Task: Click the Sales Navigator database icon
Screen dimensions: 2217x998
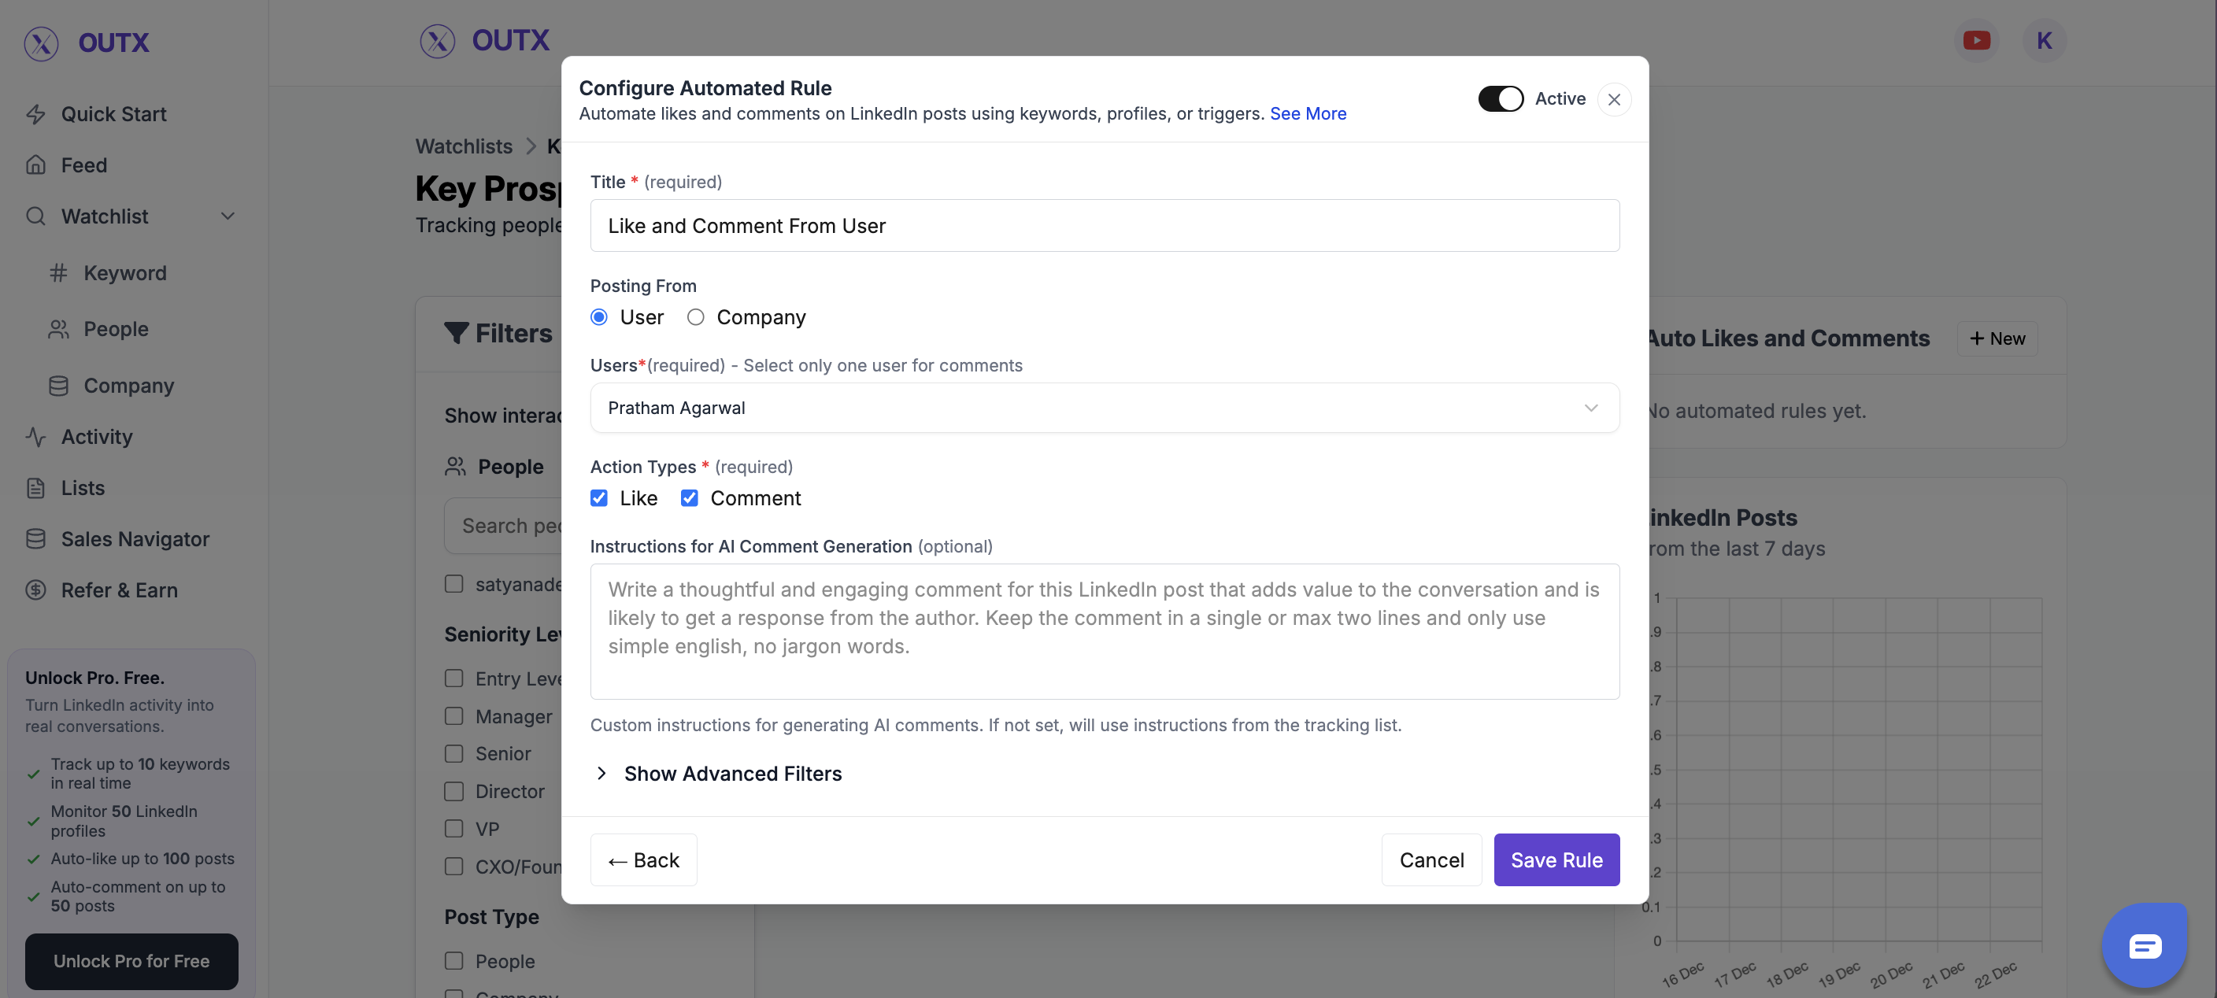Action: (35, 539)
